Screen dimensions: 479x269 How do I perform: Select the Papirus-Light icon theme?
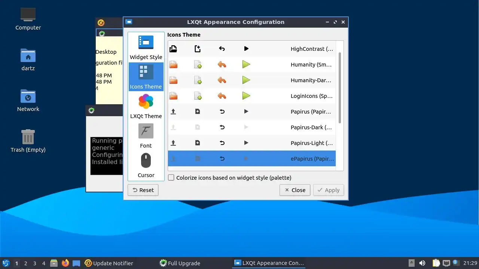point(252,143)
